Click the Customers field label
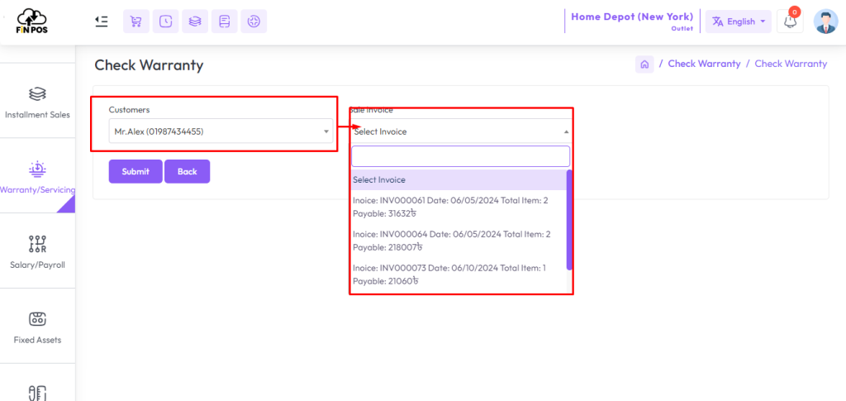Viewport: 846px width, 401px height. pos(130,110)
